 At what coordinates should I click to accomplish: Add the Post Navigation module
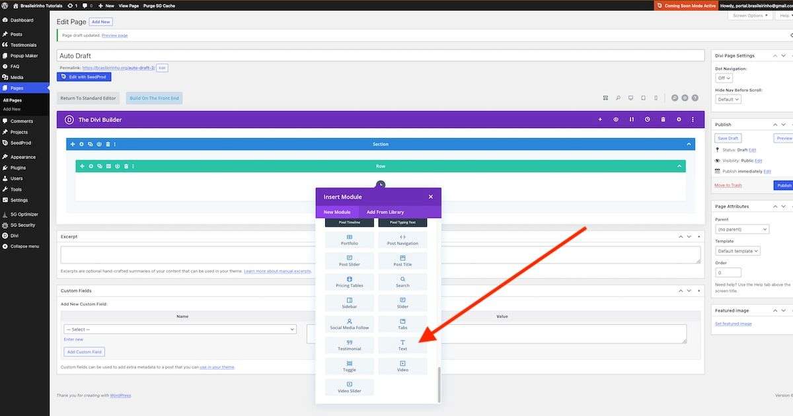click(x=402, y=239)
